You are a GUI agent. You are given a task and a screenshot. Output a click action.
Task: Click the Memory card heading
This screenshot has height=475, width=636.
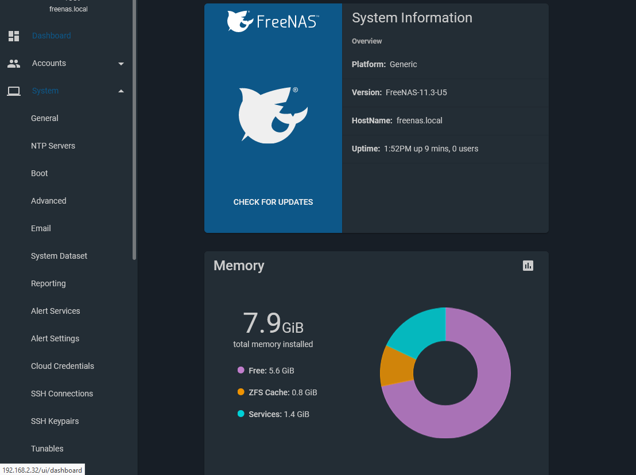coord(239,266)
